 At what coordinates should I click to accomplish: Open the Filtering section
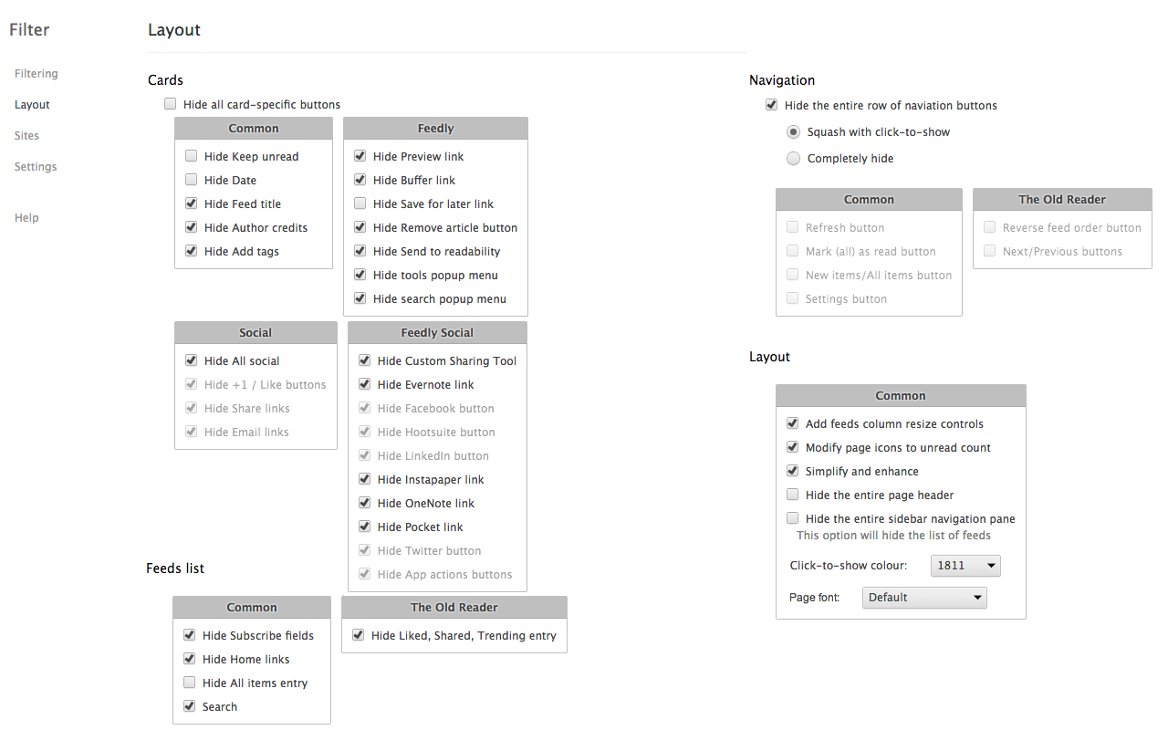(36, 74)
